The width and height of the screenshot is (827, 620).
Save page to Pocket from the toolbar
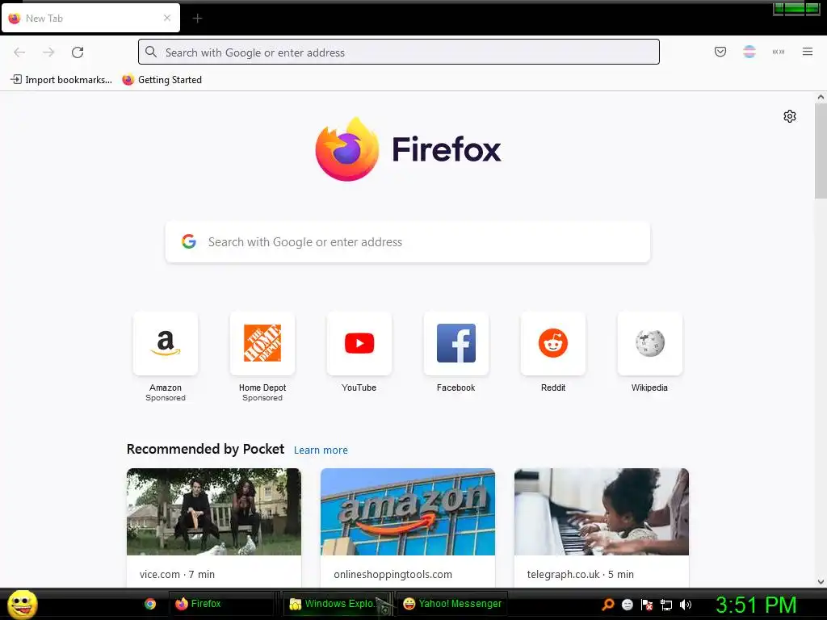(720, 52)
